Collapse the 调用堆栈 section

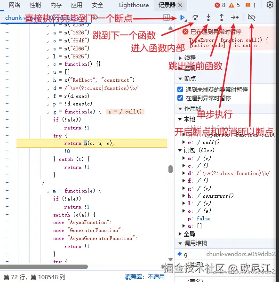(180, 243)
